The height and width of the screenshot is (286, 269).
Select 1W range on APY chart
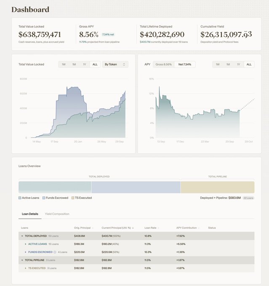pyautogui.click(x=218, y=64)
